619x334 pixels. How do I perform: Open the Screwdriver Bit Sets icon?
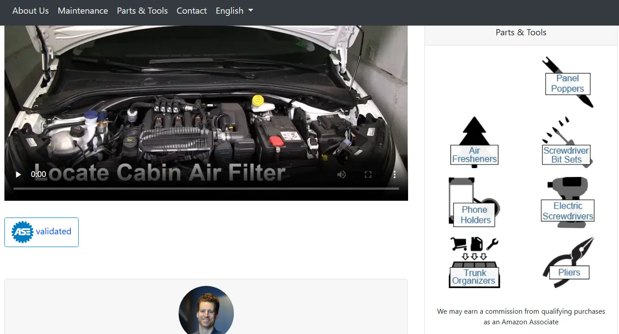pos(568,142)
